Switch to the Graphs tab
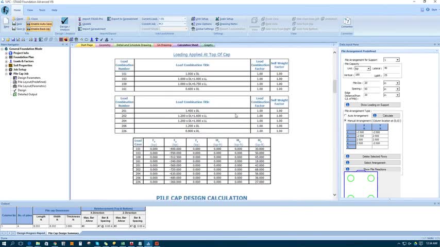440x247 pixels. click(x=208, y=45)
